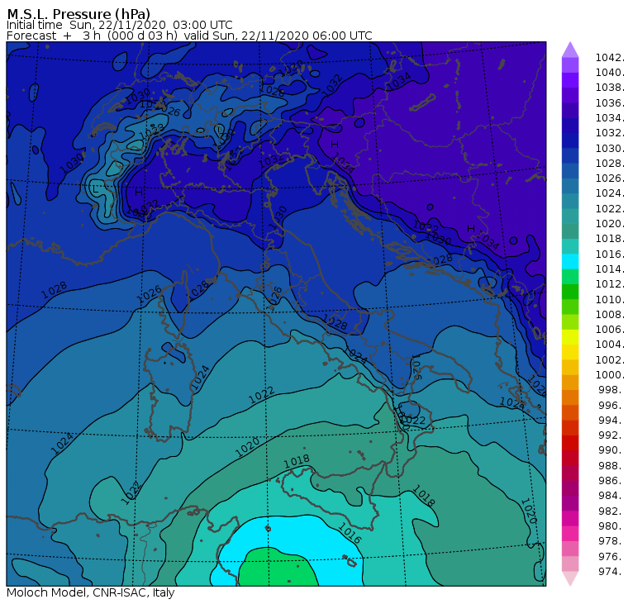This screenshot has width=628, height=604.
Task: Click legend value "1042."
Action: point(610,58)
